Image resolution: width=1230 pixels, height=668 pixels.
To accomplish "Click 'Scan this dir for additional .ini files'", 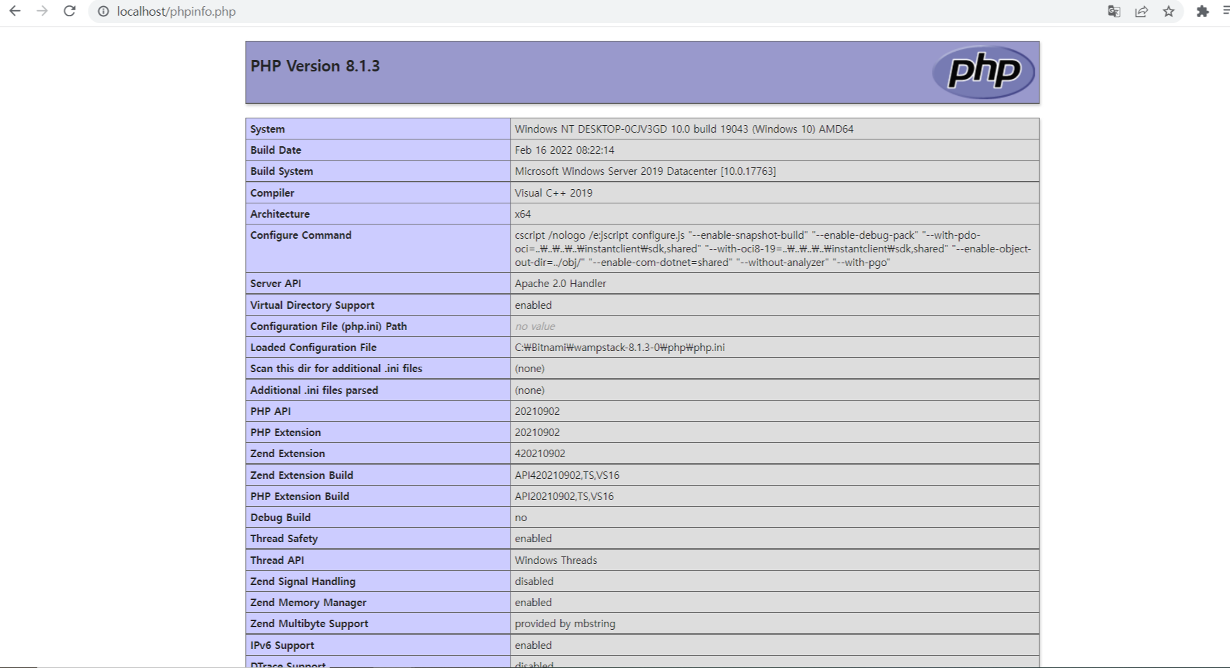I will (x=336, y=369).
